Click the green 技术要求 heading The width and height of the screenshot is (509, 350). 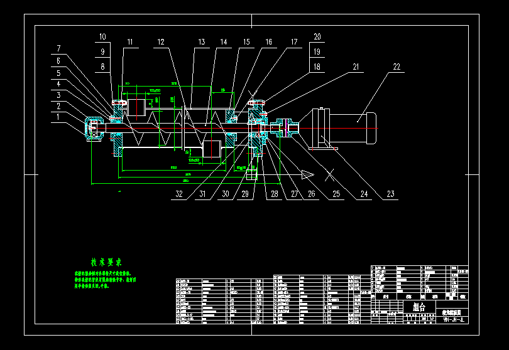pyautogui.click(x=106, y=262)
